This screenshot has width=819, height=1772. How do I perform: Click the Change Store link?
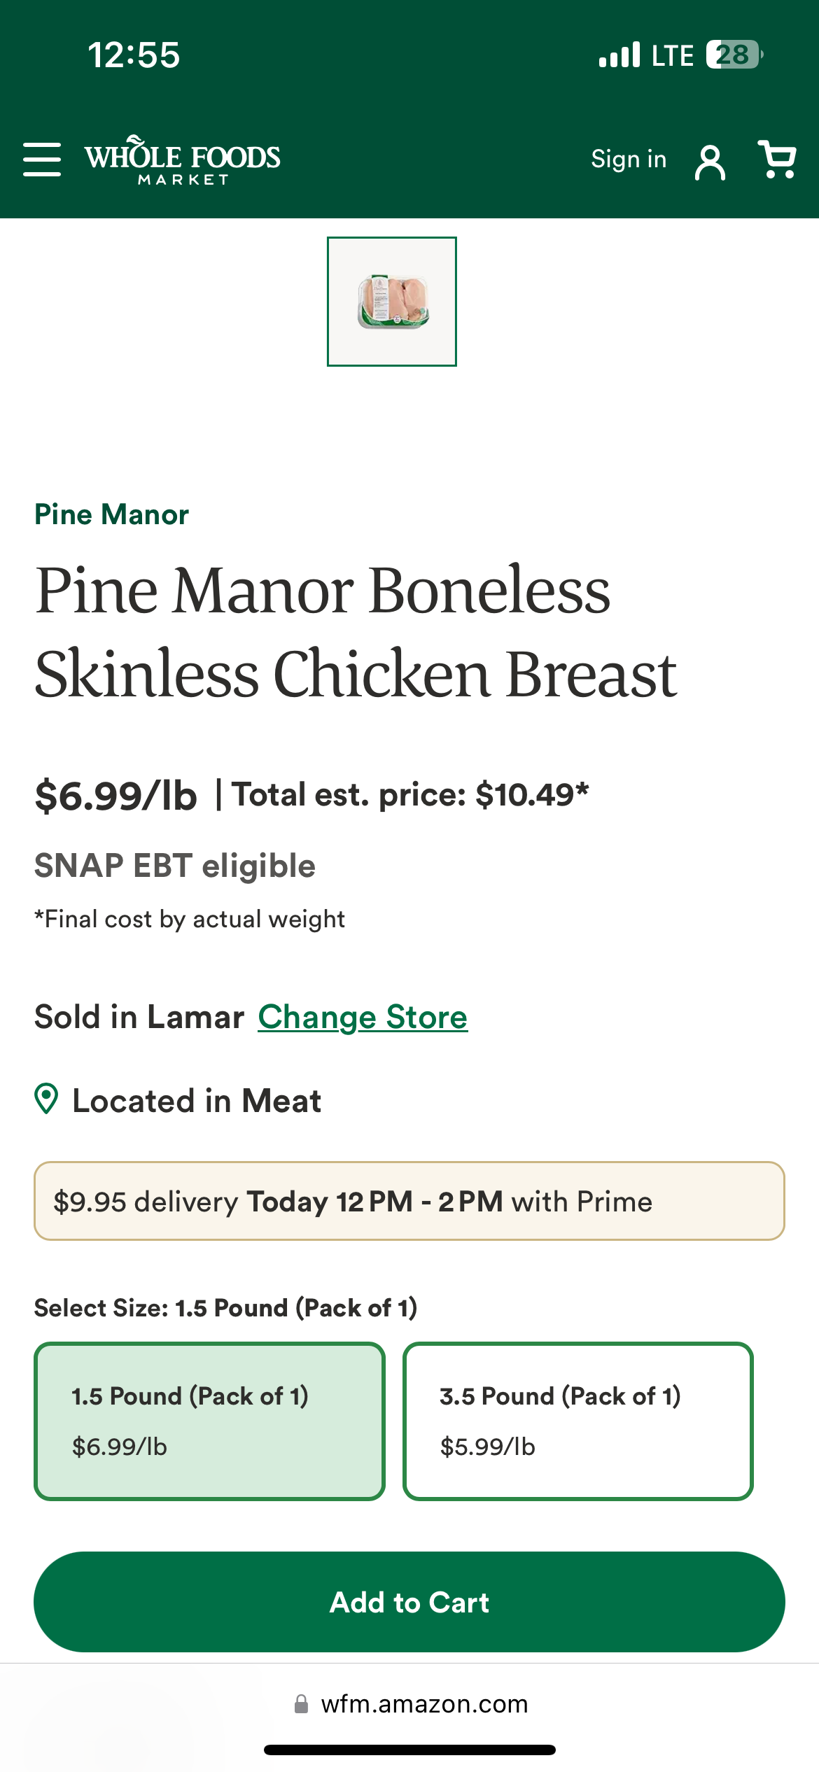(363, 1017)
